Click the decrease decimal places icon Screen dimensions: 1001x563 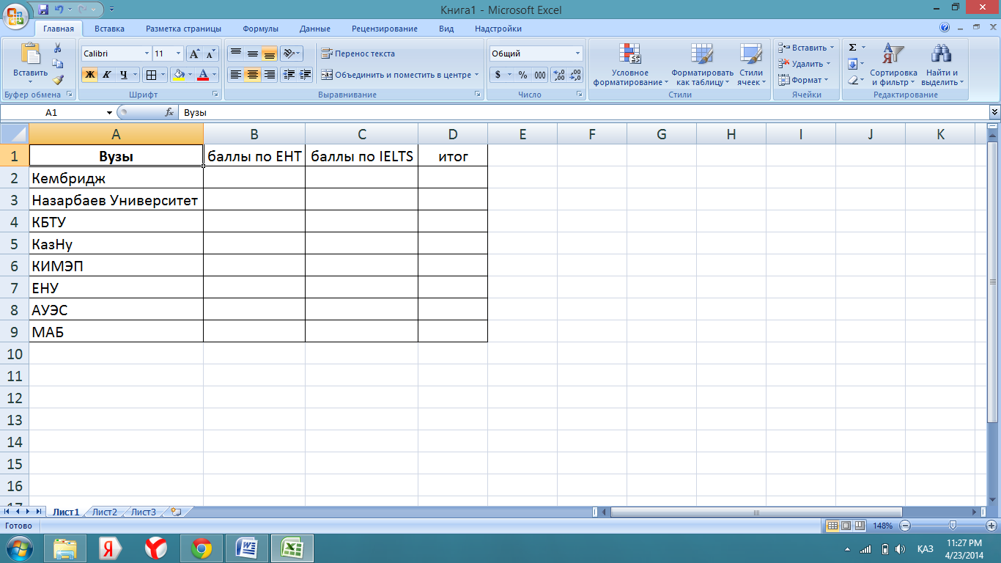pos(575,75)
